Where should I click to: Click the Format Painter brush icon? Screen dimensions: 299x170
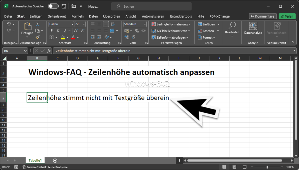[38, 37]
